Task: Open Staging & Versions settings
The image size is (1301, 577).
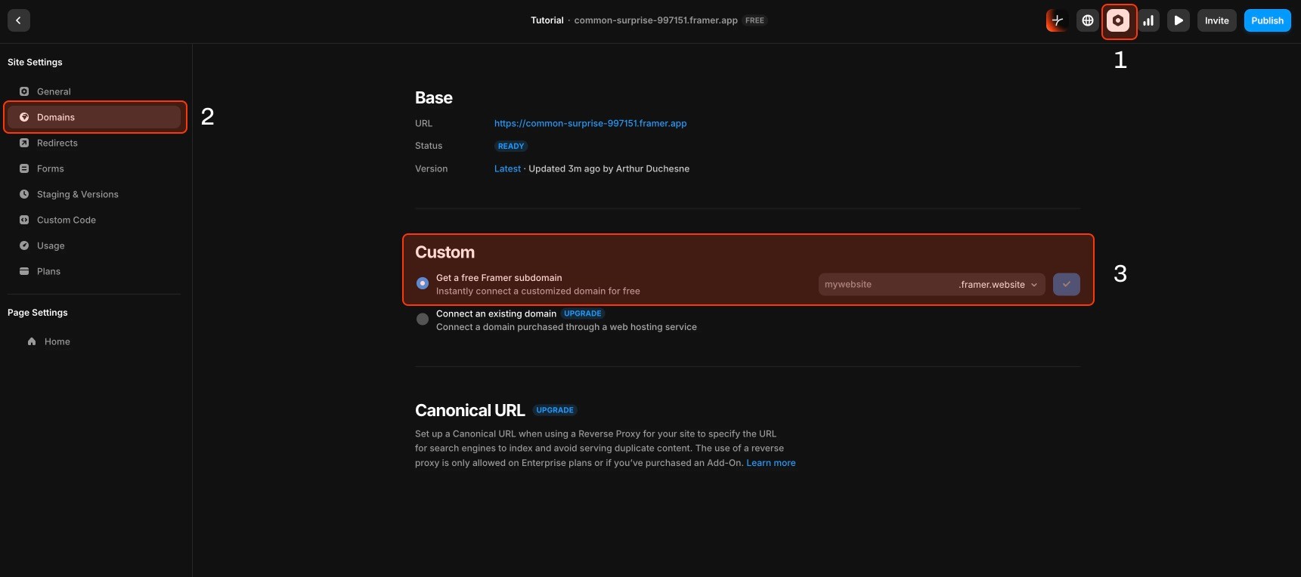Action: 94,194
